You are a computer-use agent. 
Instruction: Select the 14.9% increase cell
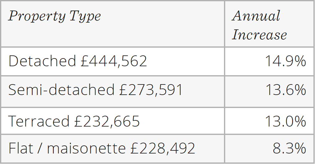(x=269, y=61)
